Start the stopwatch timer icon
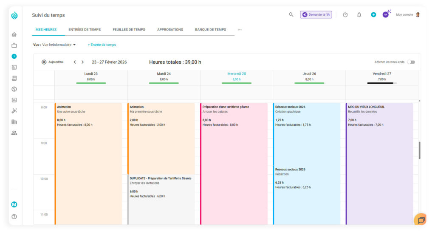This screenshot has height=235, width=435. pyautogui.click(x=345, y=14)
